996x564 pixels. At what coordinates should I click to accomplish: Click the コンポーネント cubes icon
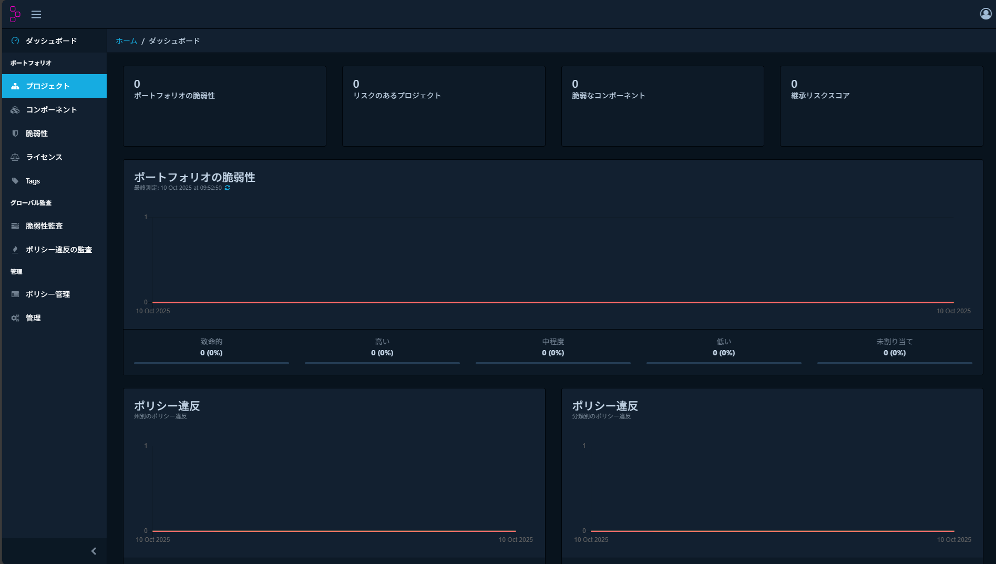(x=15, y=110)
